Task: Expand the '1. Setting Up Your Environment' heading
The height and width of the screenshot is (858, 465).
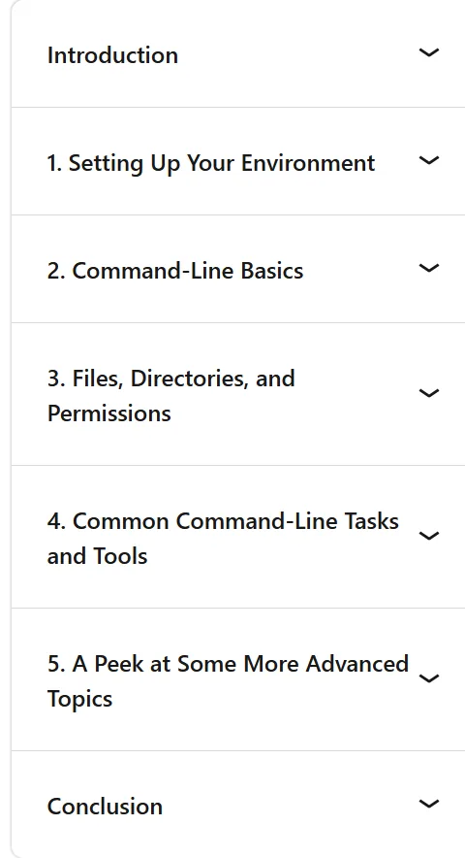Action: (x=211, y=163)
